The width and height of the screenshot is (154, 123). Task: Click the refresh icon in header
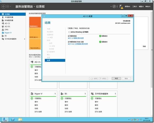tap(114, 6)
